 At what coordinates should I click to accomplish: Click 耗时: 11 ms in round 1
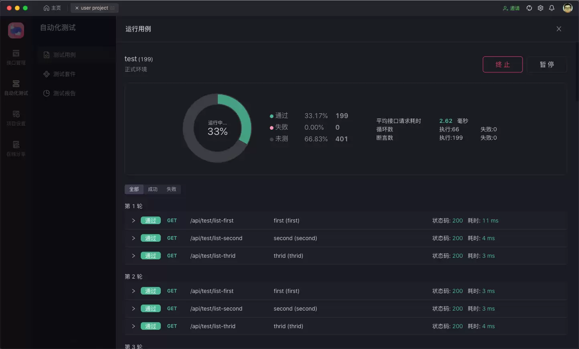click(483, 221)
